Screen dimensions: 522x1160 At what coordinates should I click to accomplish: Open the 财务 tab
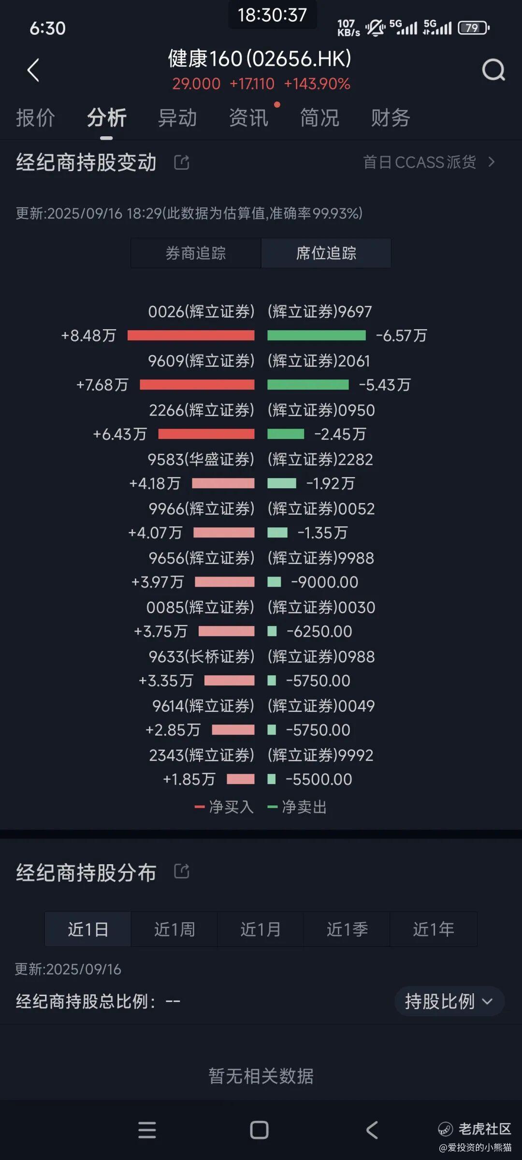391,118
